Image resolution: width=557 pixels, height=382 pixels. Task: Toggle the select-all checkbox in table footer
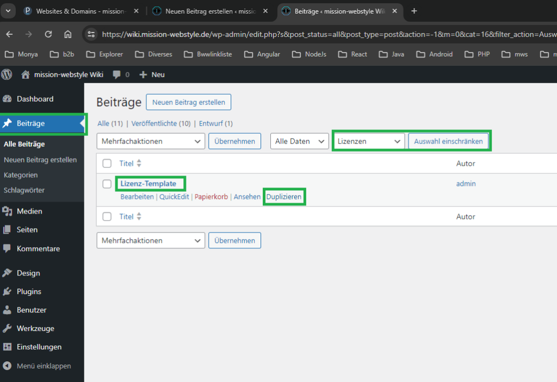pos(107,217)
